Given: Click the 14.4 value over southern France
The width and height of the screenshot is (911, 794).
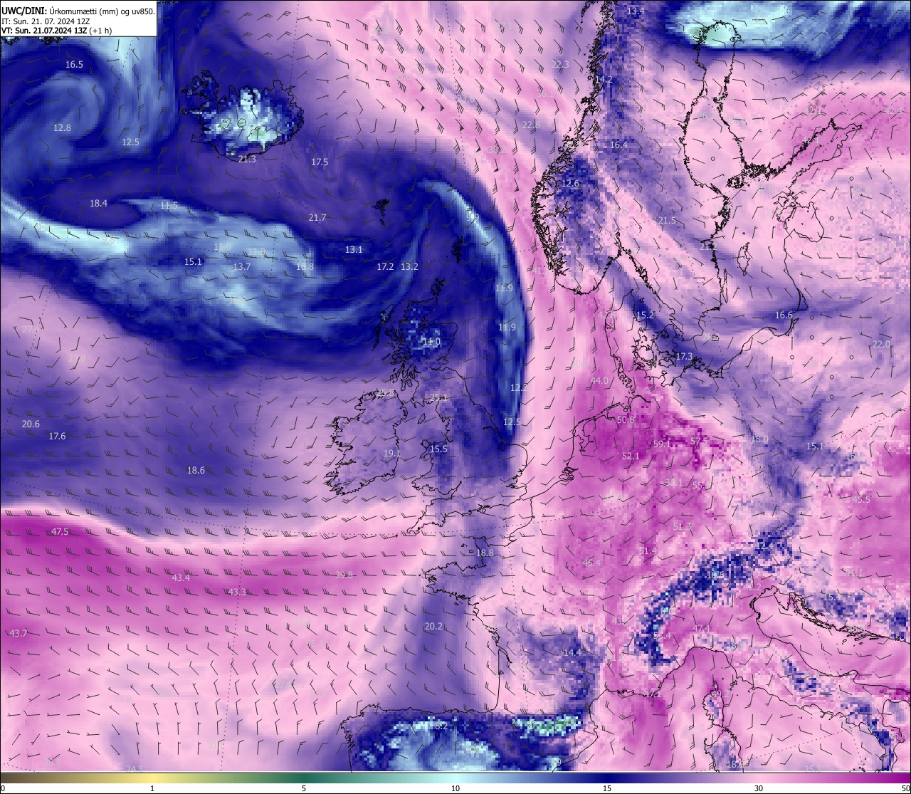Looking at the screenshot, I should pos(572,653).
